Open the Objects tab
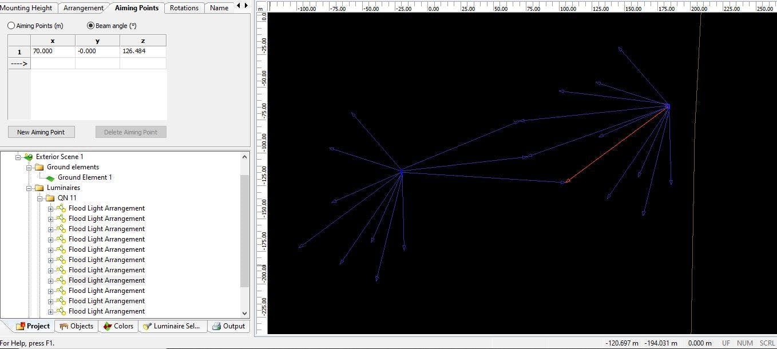Viewport: 777px width, 349px height. [x=76, y=326]
